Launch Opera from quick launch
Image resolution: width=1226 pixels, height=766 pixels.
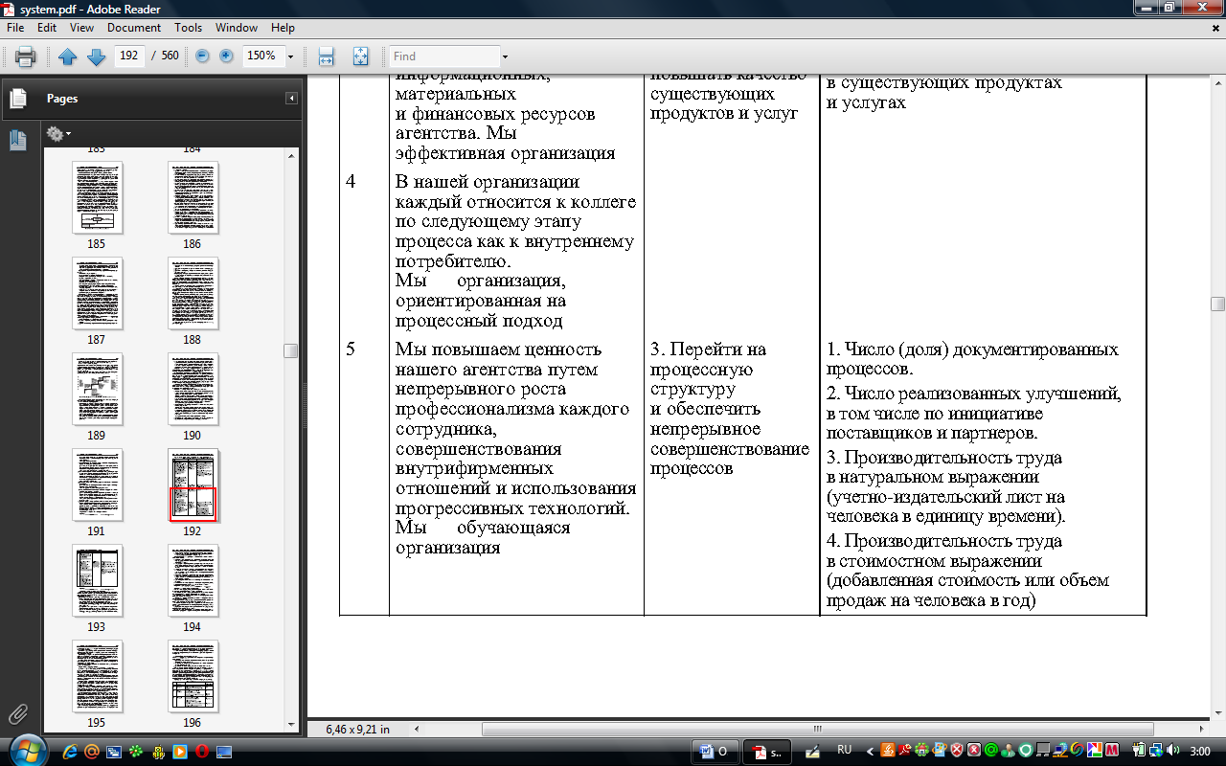tap(200, 752)
